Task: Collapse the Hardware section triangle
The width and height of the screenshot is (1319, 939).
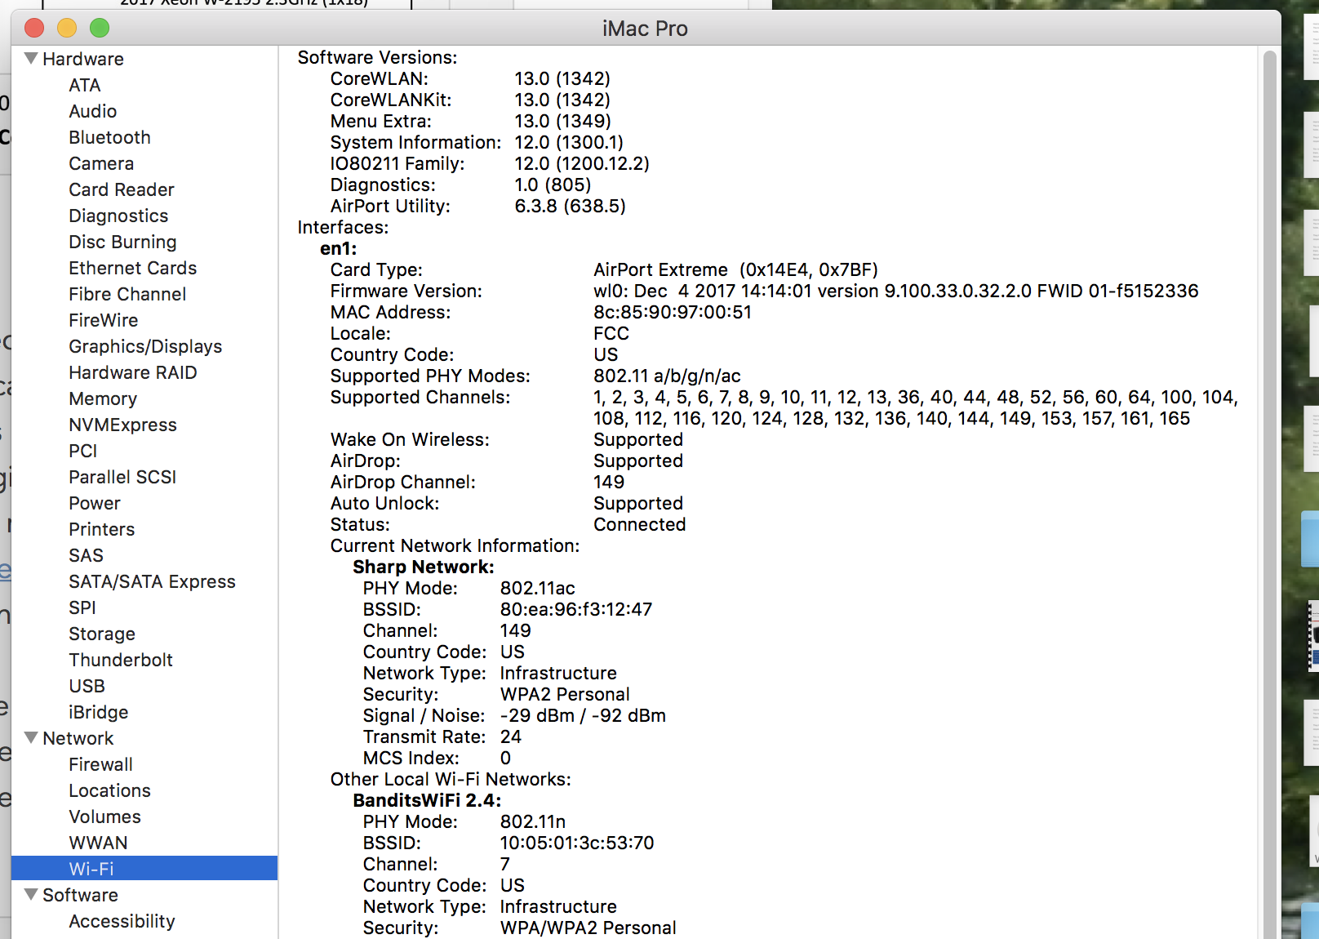Action: point(31,59)
